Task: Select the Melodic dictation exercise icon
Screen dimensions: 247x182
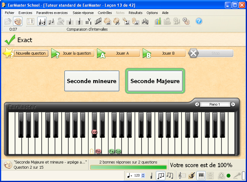Action: 145,21
